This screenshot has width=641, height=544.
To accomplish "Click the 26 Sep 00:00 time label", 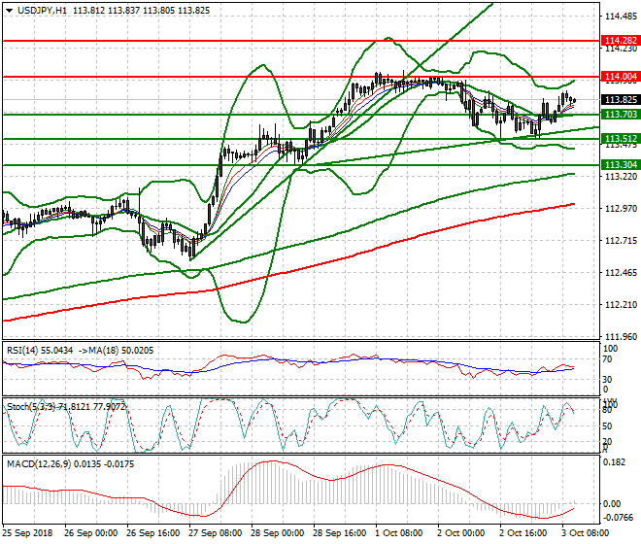I will click(91, 533).
